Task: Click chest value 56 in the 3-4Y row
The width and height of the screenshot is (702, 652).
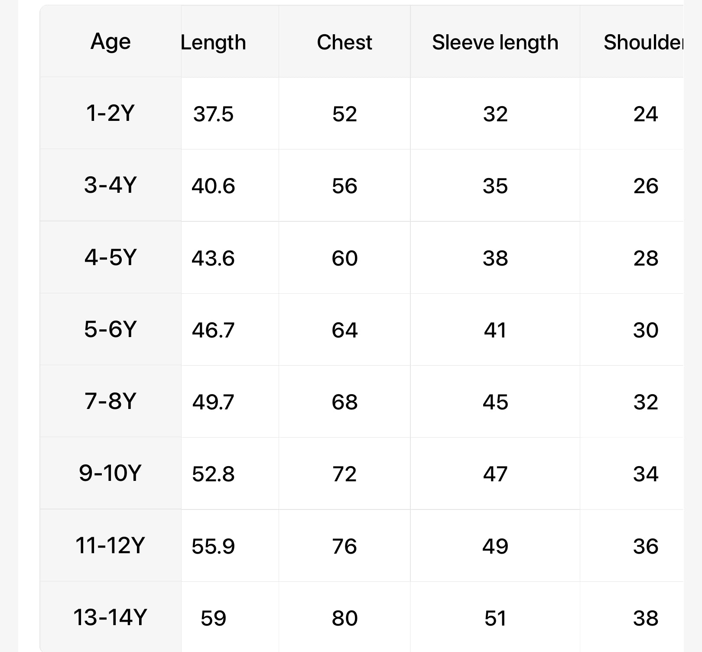Action: [x=344, y=186]
